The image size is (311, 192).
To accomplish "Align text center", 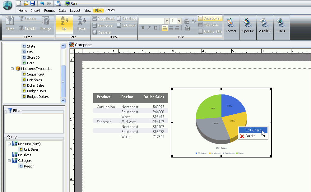I will 171,28.
